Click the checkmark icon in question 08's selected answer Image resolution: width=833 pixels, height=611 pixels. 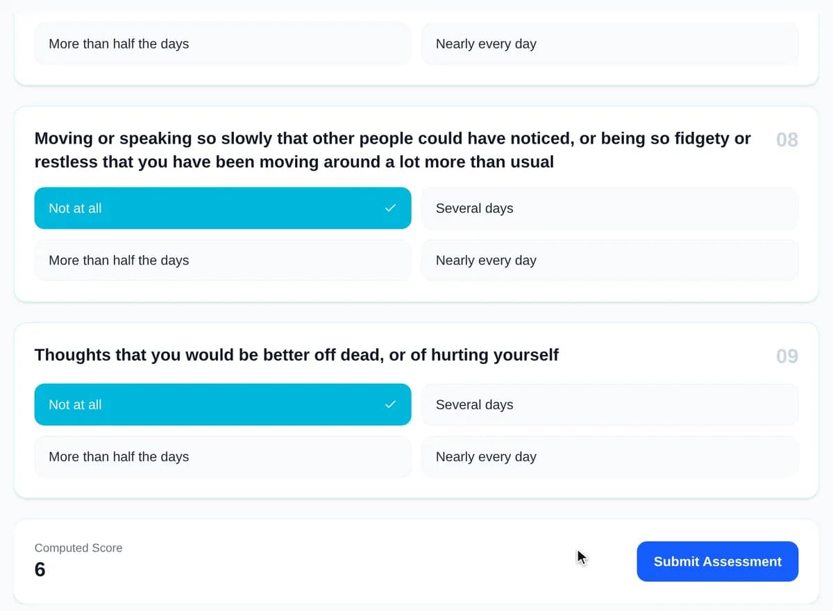[390, 208]
